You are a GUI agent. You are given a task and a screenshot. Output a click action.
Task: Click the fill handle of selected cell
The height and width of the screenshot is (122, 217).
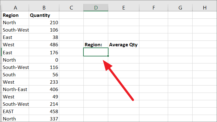[x=108, y=56]
